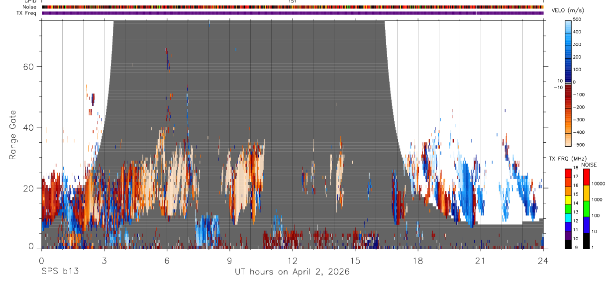Click the 3 hour label on UT axis
The height and width of the screenshot is (282, 611).
[104, 260]
